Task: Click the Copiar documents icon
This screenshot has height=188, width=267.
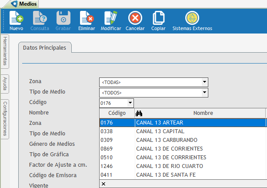Action: 158,18
